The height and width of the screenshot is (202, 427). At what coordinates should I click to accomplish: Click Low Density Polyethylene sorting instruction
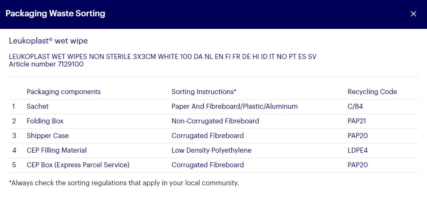click(x=211, y=150)
